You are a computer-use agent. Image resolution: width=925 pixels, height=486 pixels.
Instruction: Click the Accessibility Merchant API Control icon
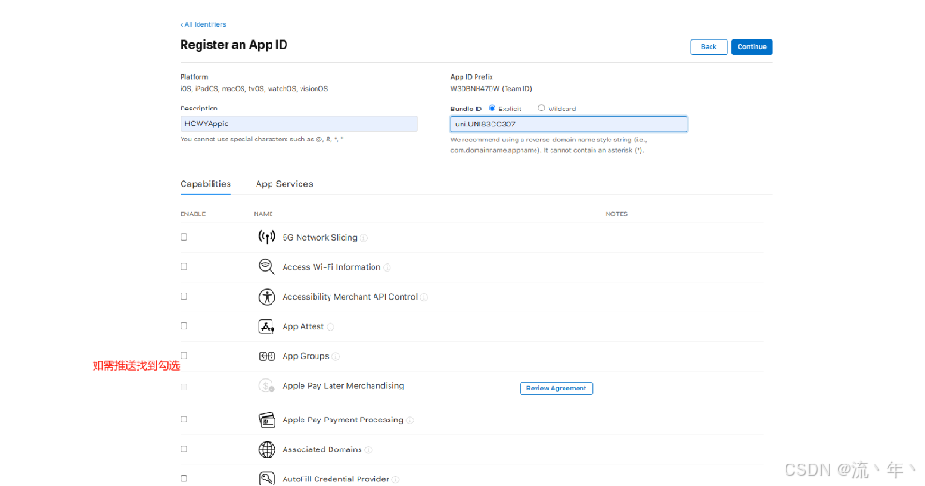[267, 297]
